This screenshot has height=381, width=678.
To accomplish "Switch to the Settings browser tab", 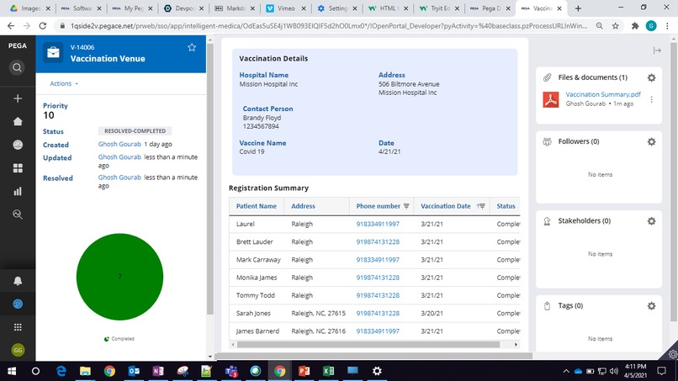I will click(x=336, y=8).
